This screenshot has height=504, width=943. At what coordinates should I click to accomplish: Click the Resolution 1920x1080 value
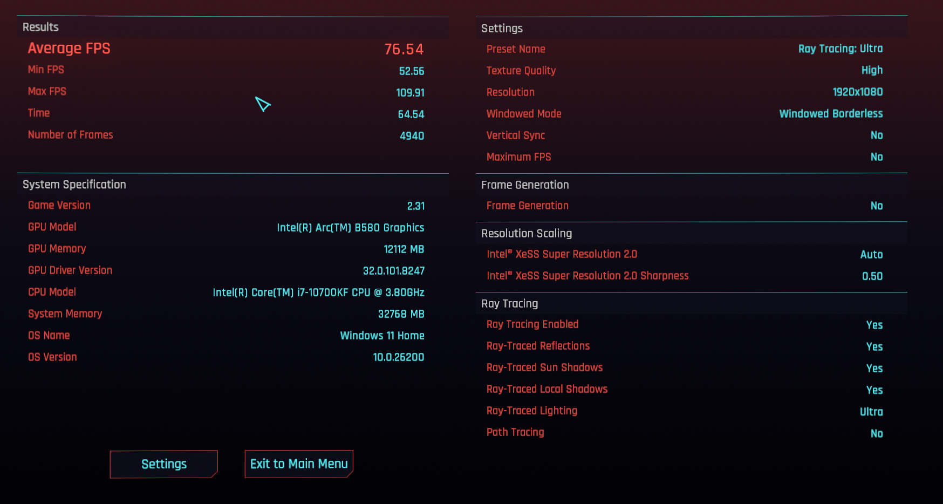coord(858,92)
